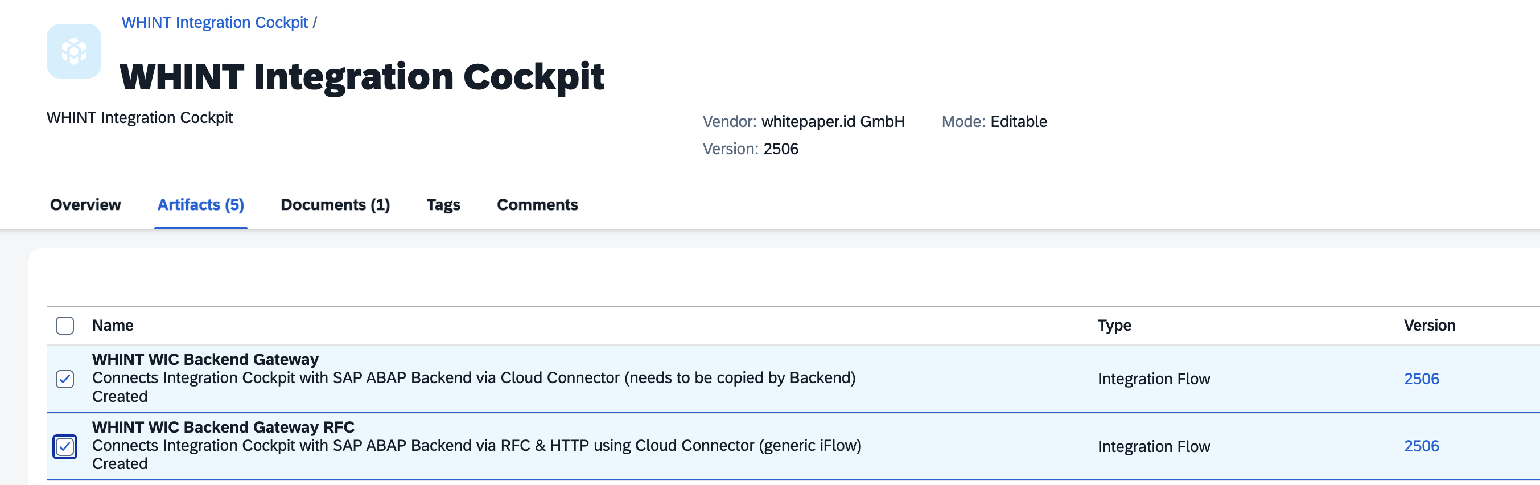Click the package cube icon
Image resolution: width=1540 pixels, height=485 pixels.
click(x=73, y=51)
